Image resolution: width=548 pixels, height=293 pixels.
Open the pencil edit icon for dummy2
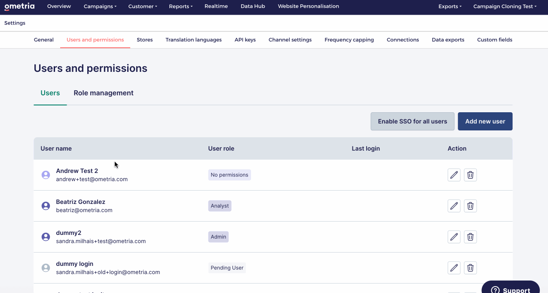coord(454,237)
